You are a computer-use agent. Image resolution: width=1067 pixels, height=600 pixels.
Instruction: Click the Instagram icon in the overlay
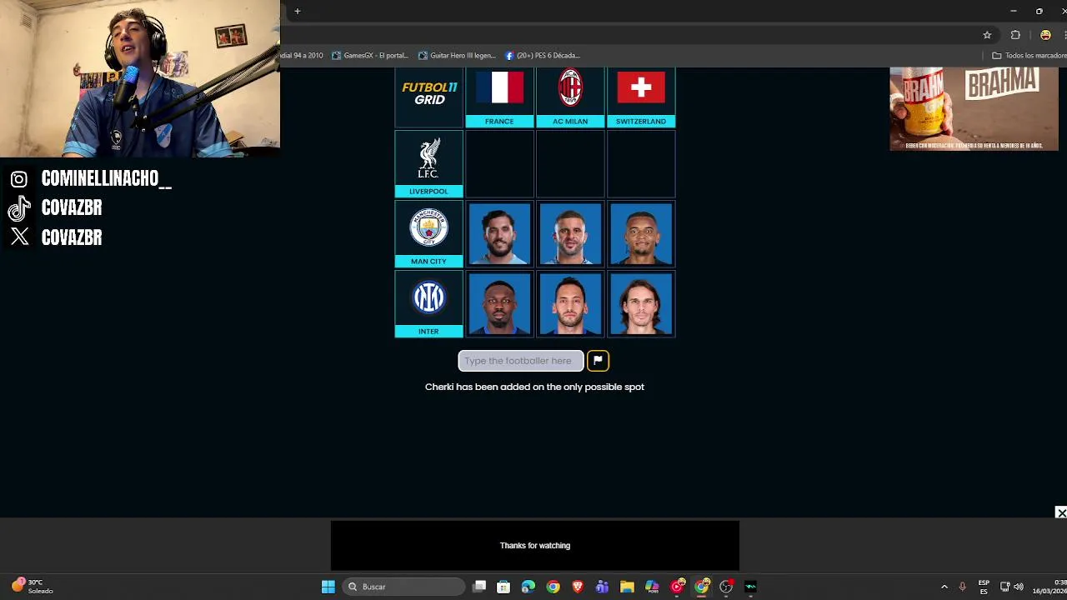tap(19, 179)
